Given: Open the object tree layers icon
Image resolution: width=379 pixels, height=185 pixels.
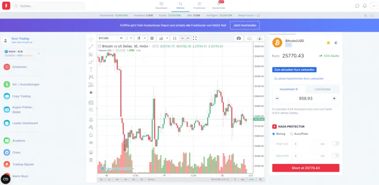Looking at the screenshot, I should (91, 152).
